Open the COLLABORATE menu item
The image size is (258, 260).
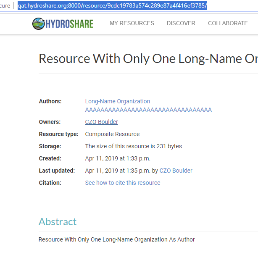click(228, 23)
